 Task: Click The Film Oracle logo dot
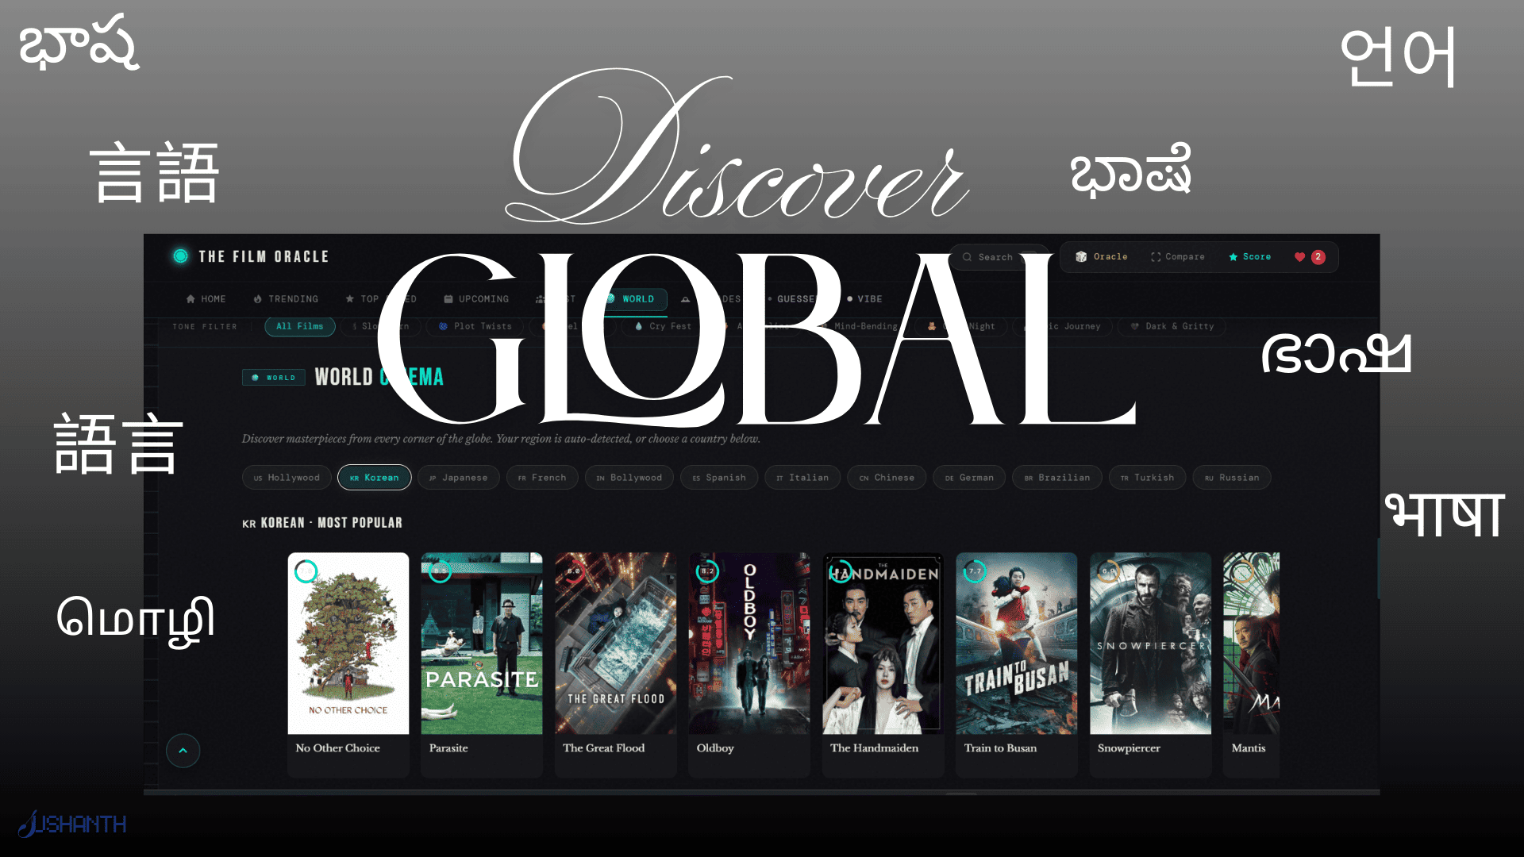point(181,256)
